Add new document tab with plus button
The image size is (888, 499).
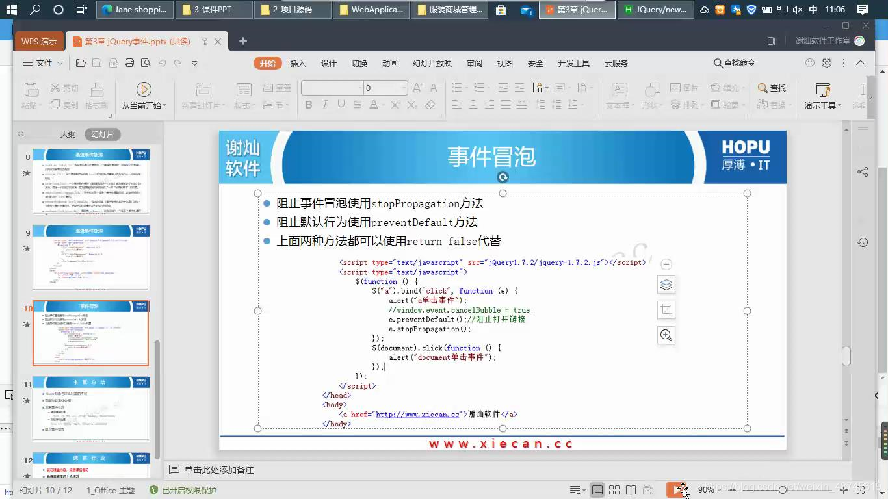tap(242, 41)
